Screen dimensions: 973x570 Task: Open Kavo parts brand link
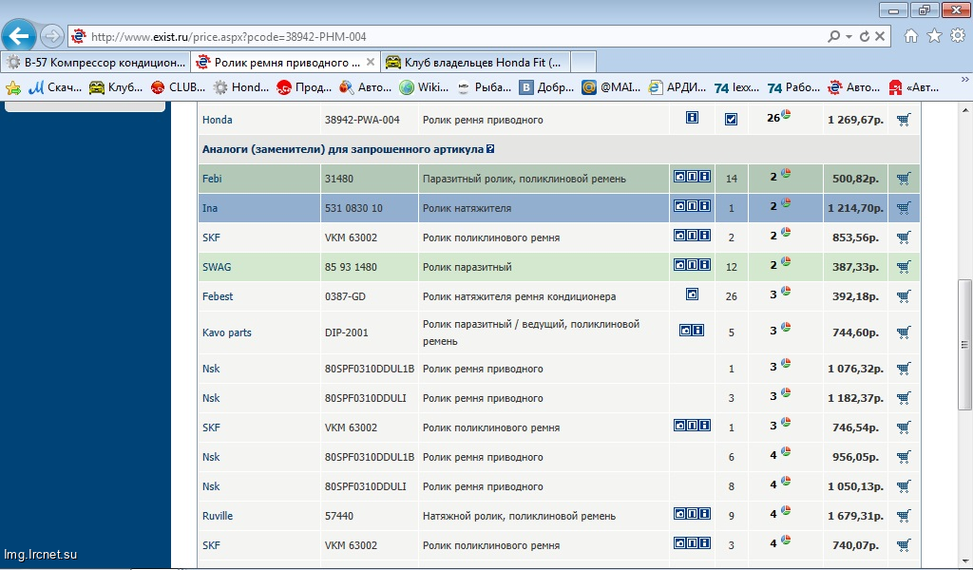point(226,332)
